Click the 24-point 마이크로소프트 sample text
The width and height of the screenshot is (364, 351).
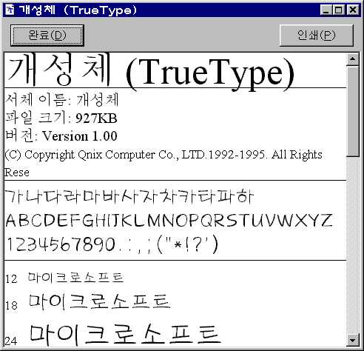125,335
